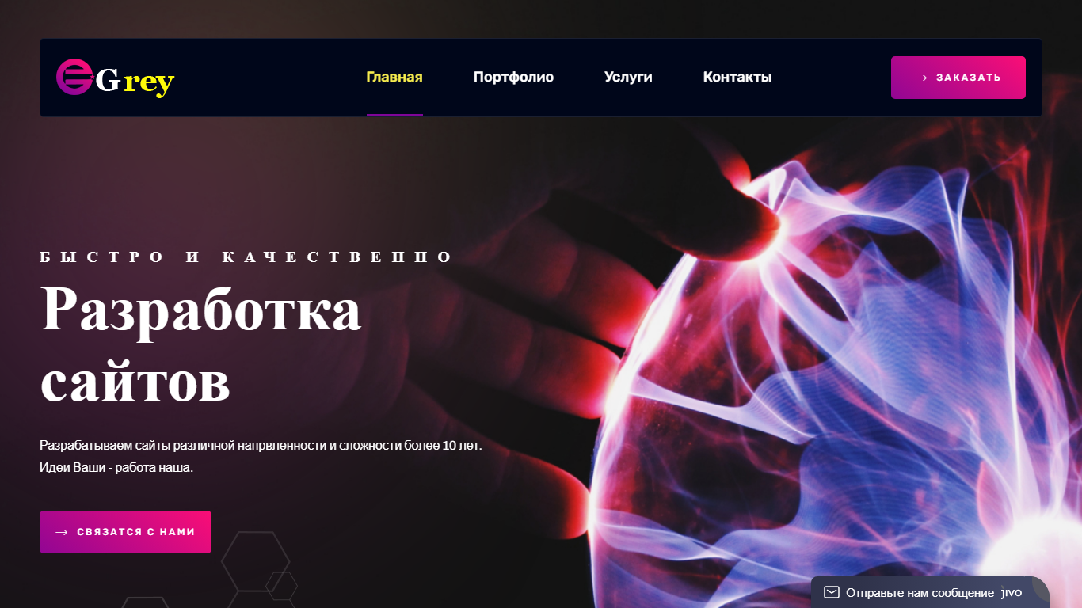Open the Главная menu item
This screenshot has height=608, width=1082.
[x=394, y=77]
